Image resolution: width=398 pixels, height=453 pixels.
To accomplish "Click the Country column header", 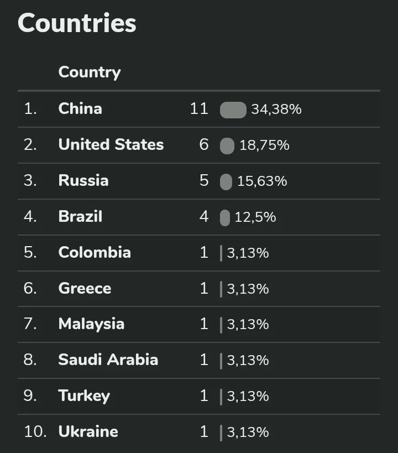I will coord(90,72).
